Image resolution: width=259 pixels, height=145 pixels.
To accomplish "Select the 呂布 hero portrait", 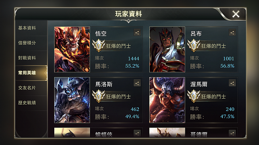I will pyautogui.click(x=167, y=49).
